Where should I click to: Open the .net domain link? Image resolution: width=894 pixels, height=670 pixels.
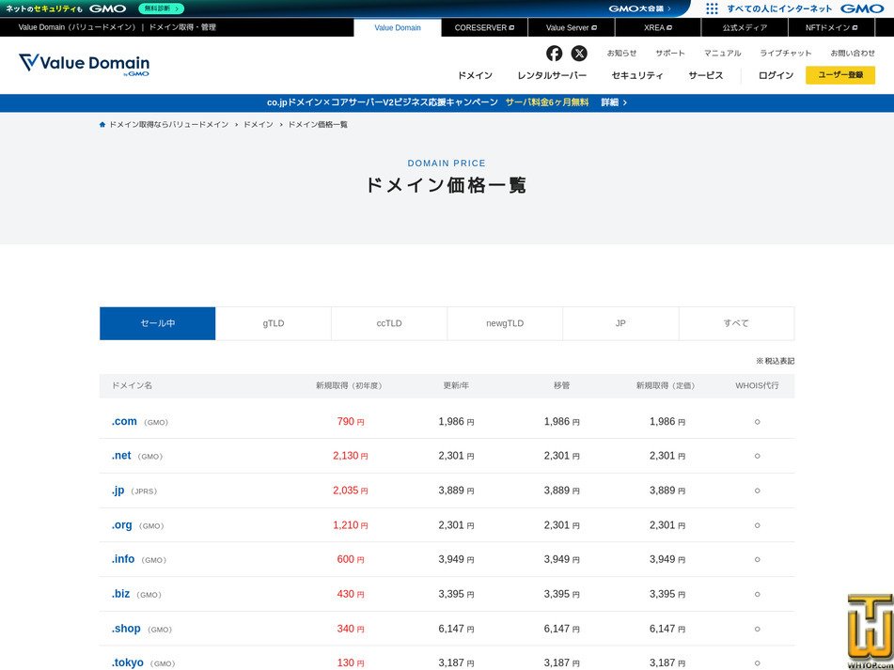[x=121, y=456]
